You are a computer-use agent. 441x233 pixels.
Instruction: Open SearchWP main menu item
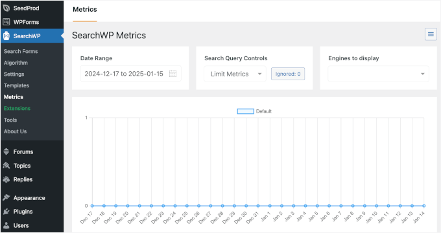tap(32, 36)
